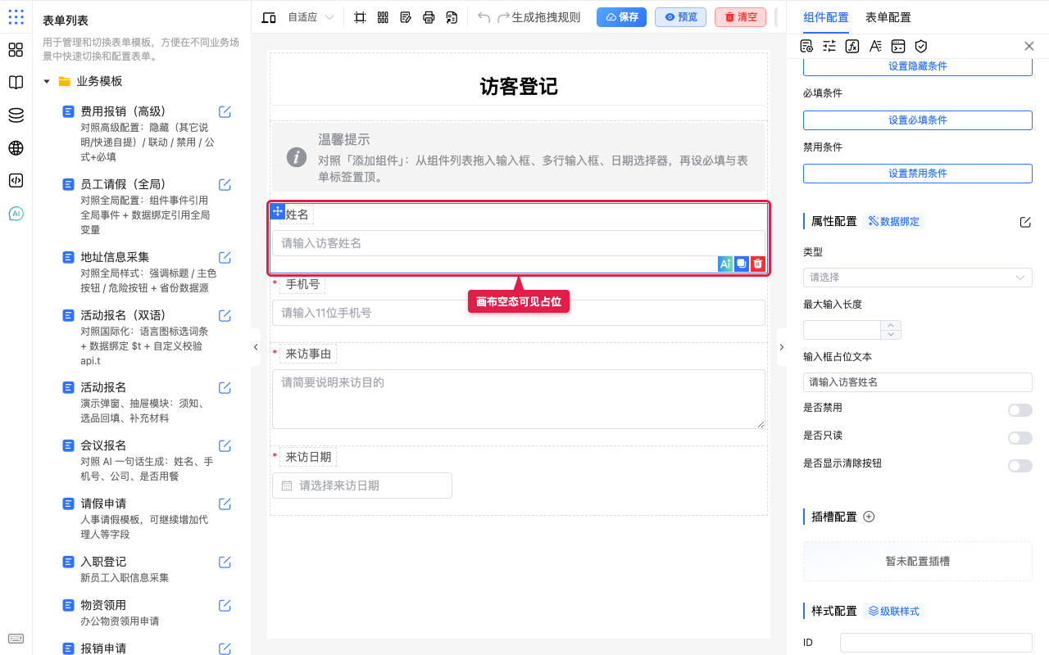Open the 类型 select dropdown
The image size is (1049, 655).
click(x=918, y=278)
